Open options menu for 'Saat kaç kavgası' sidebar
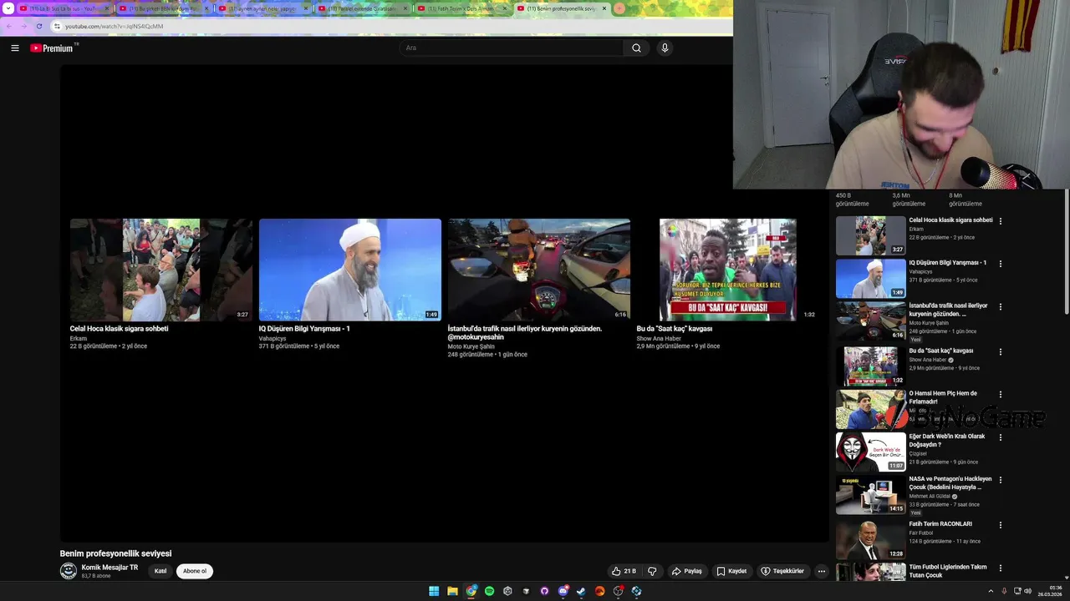 (1001, 351)
